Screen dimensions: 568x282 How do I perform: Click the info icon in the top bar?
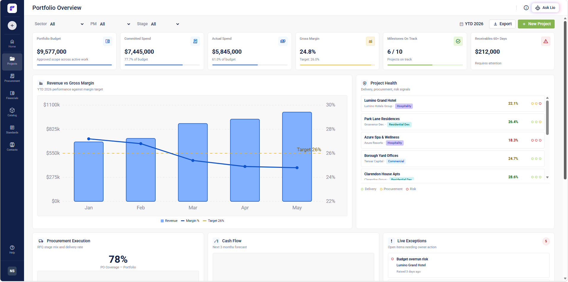[526, 8]
